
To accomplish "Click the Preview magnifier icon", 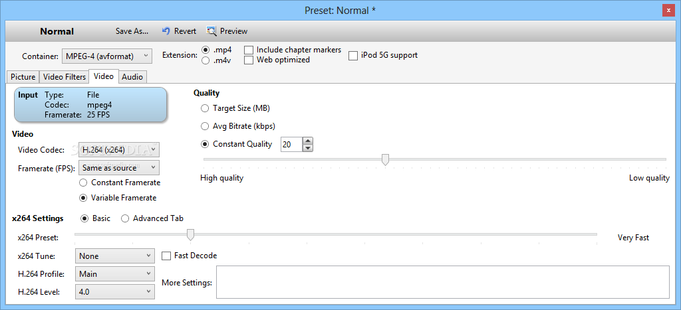I will point(211,31).
